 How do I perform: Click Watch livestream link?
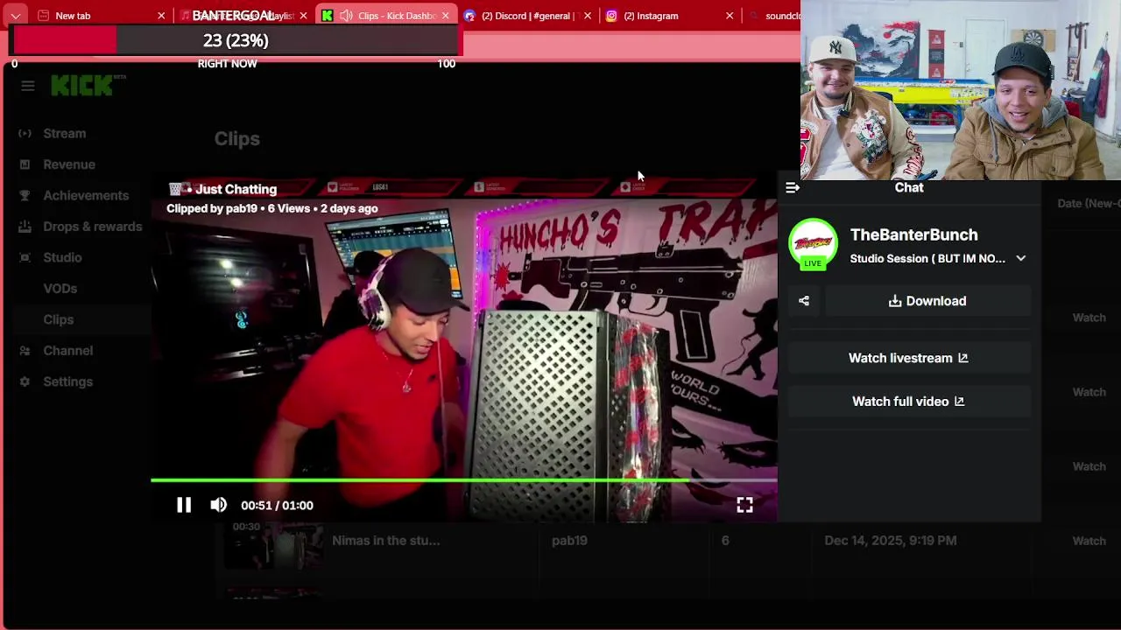[908, 358]
